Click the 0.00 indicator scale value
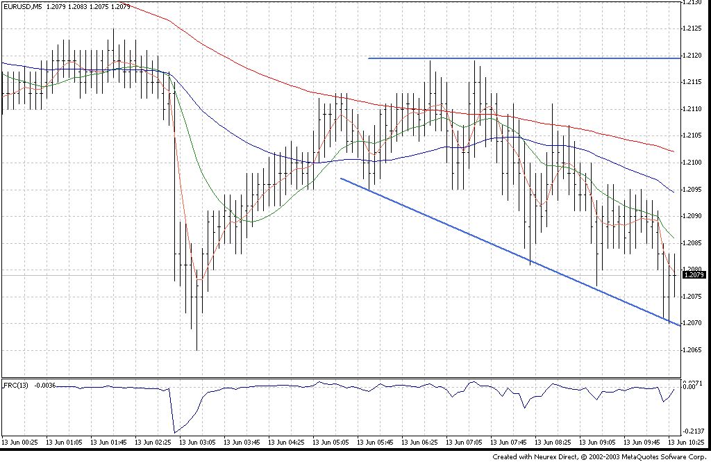711x462 pixels. pos(689,387)
